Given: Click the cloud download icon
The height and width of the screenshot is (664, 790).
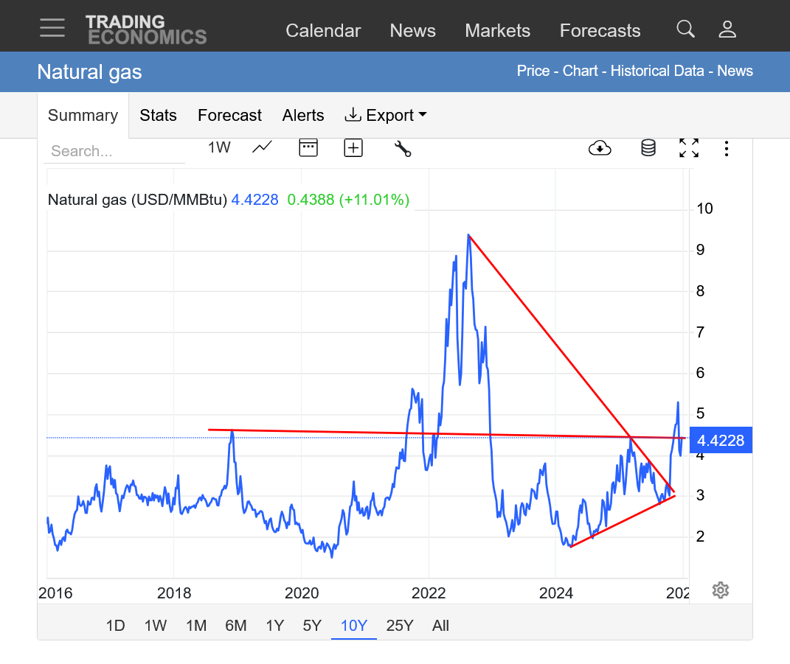Looking at the screenshot, I should 600,148.
